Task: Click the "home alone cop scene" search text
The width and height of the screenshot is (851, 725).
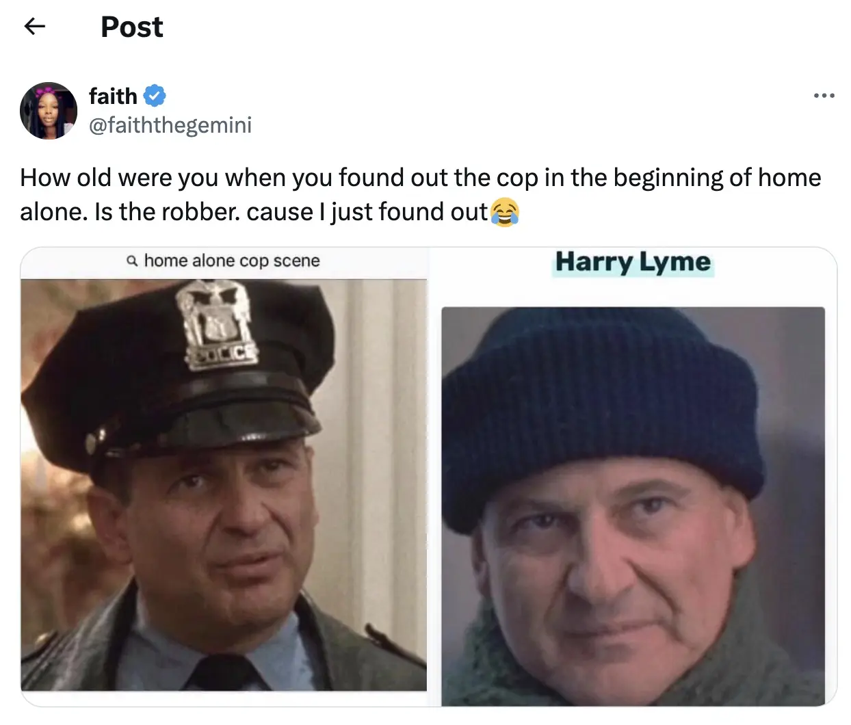Action: 232,261
